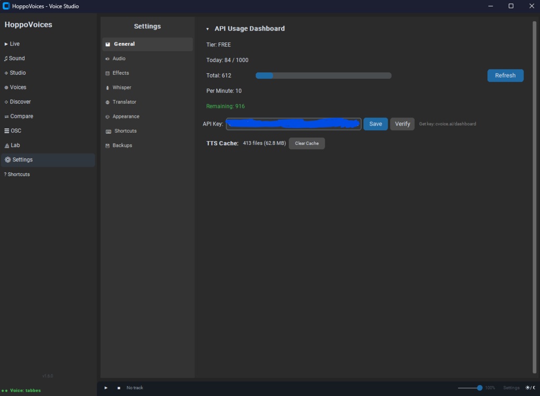Open the Whisper settings tab

[148, 88]
